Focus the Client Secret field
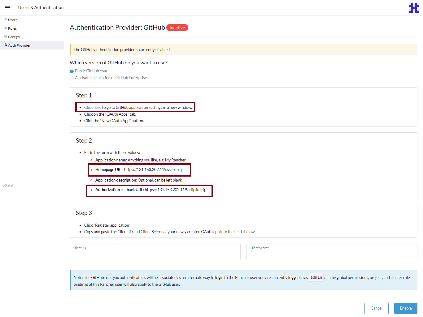This screenshot has height=317, width=423. click(332, 251)
